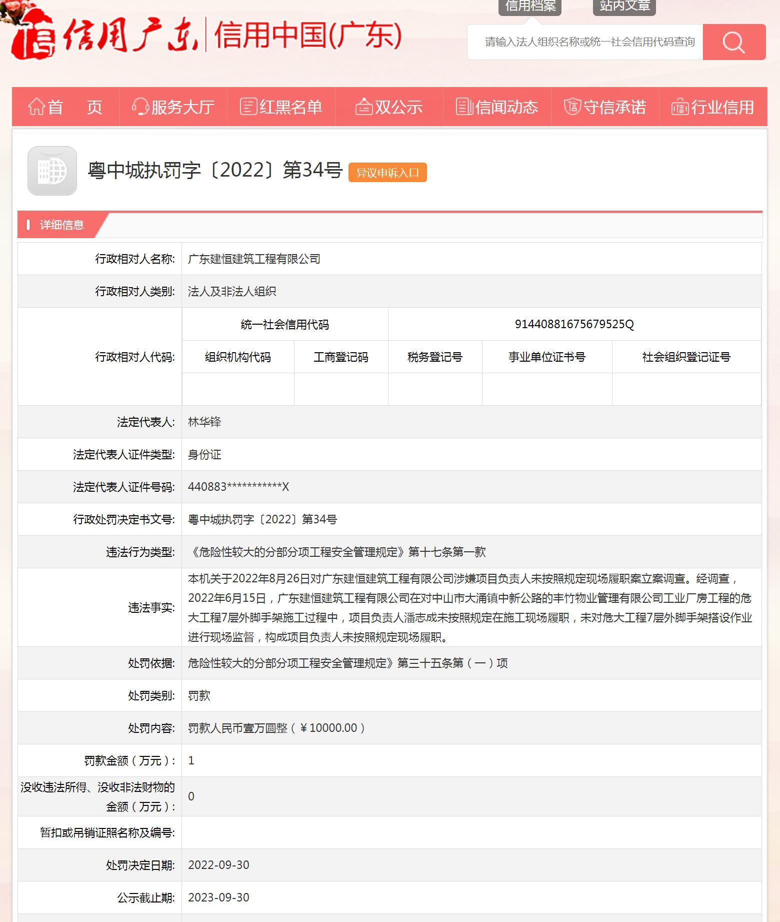Click document number value in 行政处罚决定书文号 row
Viewport: 780px width, 922px height.
click(262, 519)
